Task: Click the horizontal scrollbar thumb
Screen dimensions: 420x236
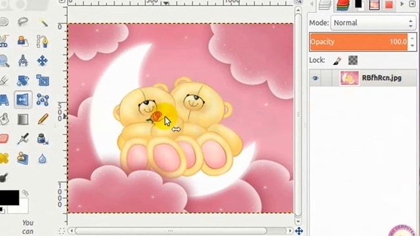Action: (x=171, y=231)
